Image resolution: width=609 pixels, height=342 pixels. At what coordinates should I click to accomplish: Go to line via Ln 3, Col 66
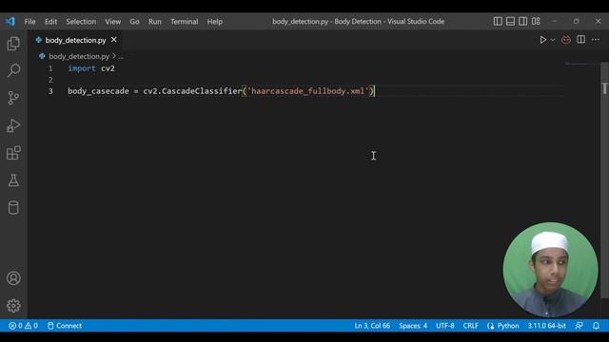coord(372,326)
